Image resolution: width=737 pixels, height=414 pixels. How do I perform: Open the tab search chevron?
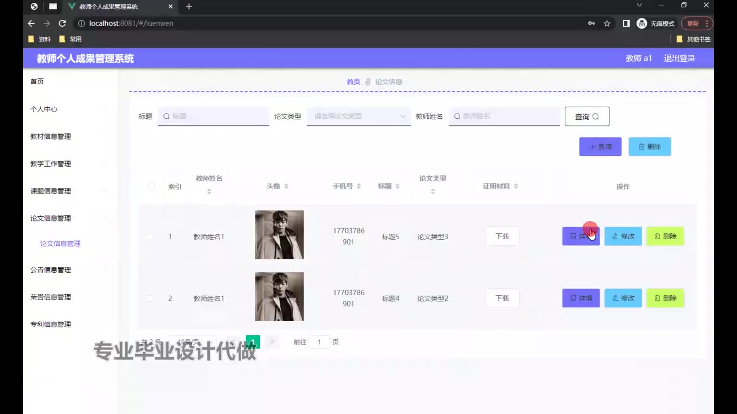point(639,5)
